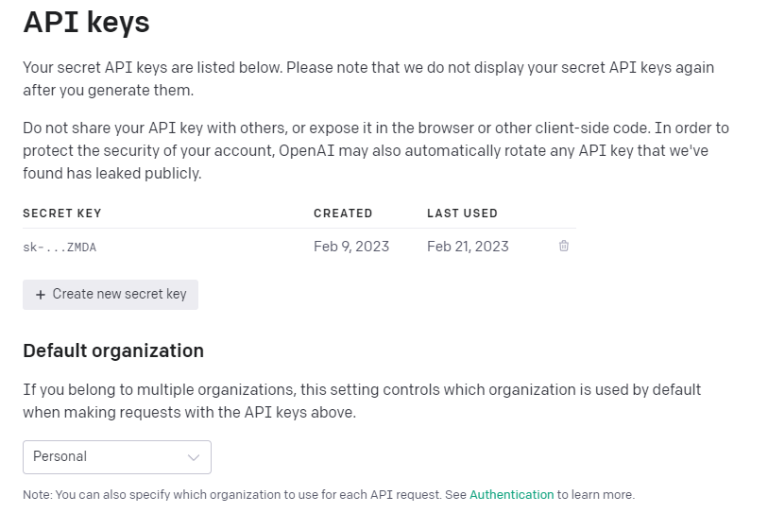The image size is (768, 530).
Task: Click the 'found has leaked publicly' sentence
Action: [112, 174]
